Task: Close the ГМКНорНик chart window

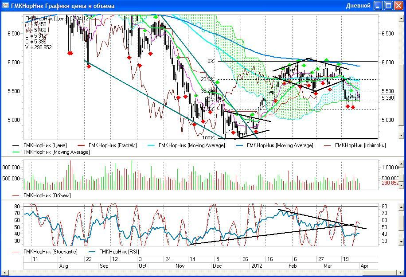Action: point(399,5)
